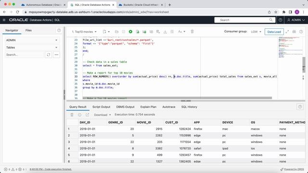Open the Top10 movies worksheet dropdown

click(84, 32)
